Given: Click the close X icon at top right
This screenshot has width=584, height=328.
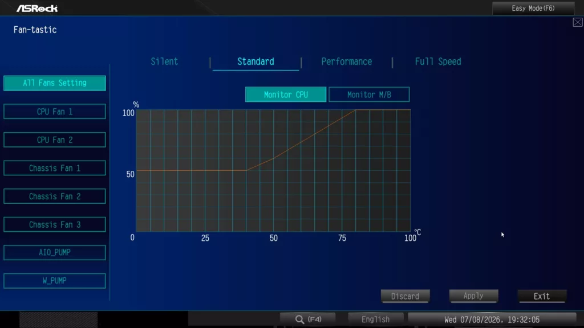Looking at the screenshot, I should [x=577, y=22].
